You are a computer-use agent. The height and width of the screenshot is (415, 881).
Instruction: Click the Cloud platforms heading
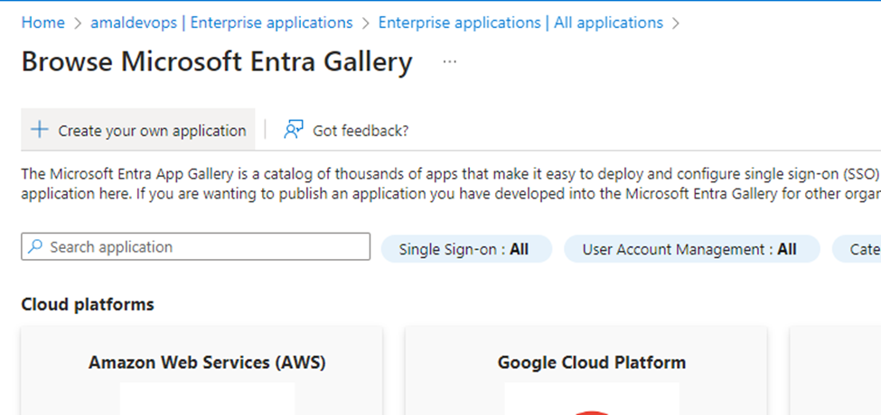point(88,305)
